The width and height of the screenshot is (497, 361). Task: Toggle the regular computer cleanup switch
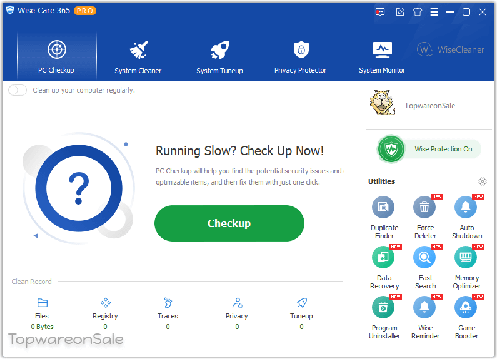18,91
